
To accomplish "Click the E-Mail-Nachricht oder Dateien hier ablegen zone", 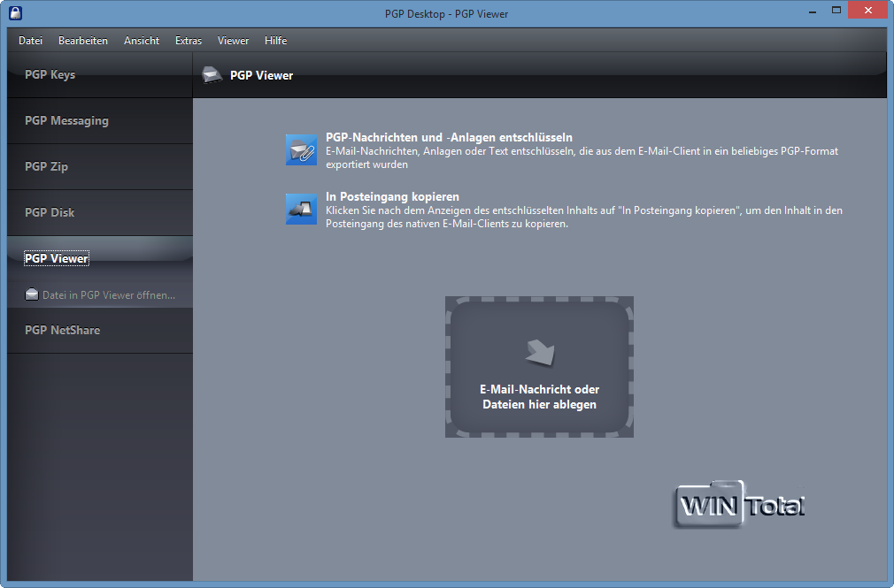I will tap(539, 367).
